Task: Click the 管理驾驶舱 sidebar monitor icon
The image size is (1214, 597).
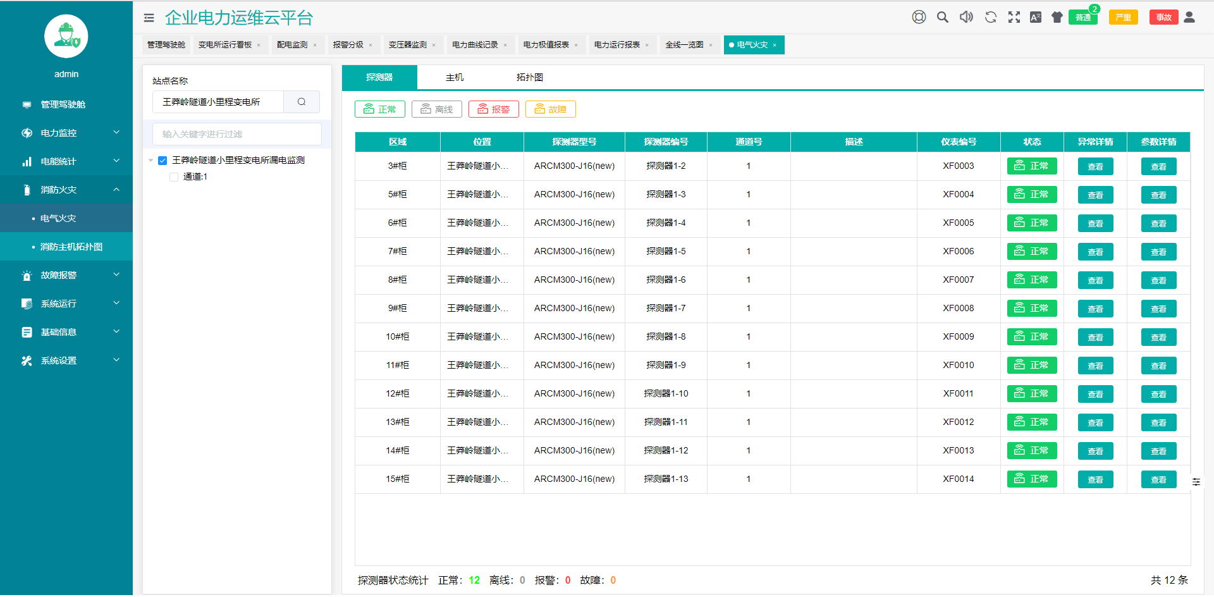Action: pyautogui.click(x=27, y=104)
